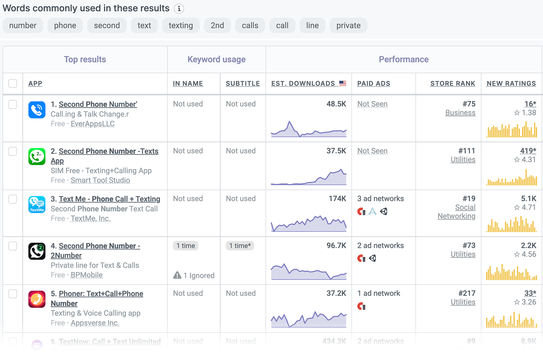The image size is (543, 360).
Task: Select the 'calls' keyword chip
Action: (x=250, y=25)
